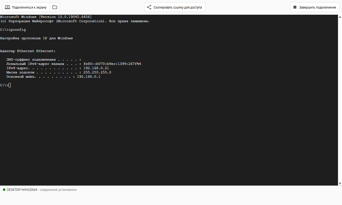Click the default gateway 192.168.0.1
Screen dimensions: 342x205
89,77
